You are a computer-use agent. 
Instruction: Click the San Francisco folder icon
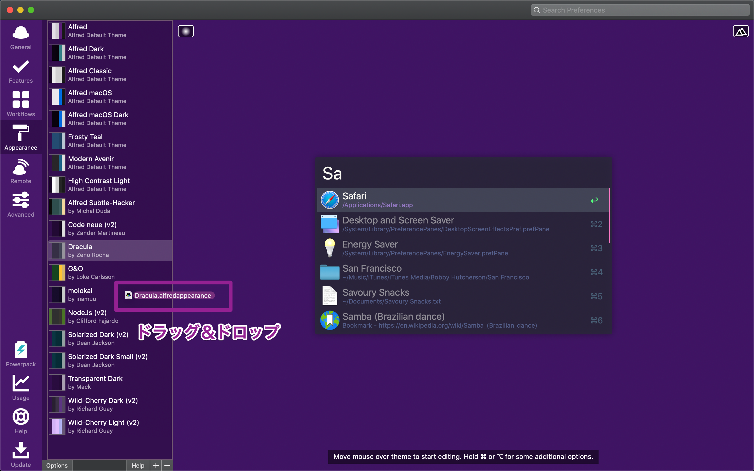[330, 272]
